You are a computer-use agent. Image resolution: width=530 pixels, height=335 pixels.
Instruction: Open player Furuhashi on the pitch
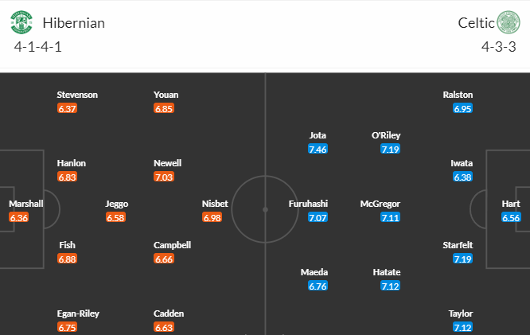coord(308,204)
